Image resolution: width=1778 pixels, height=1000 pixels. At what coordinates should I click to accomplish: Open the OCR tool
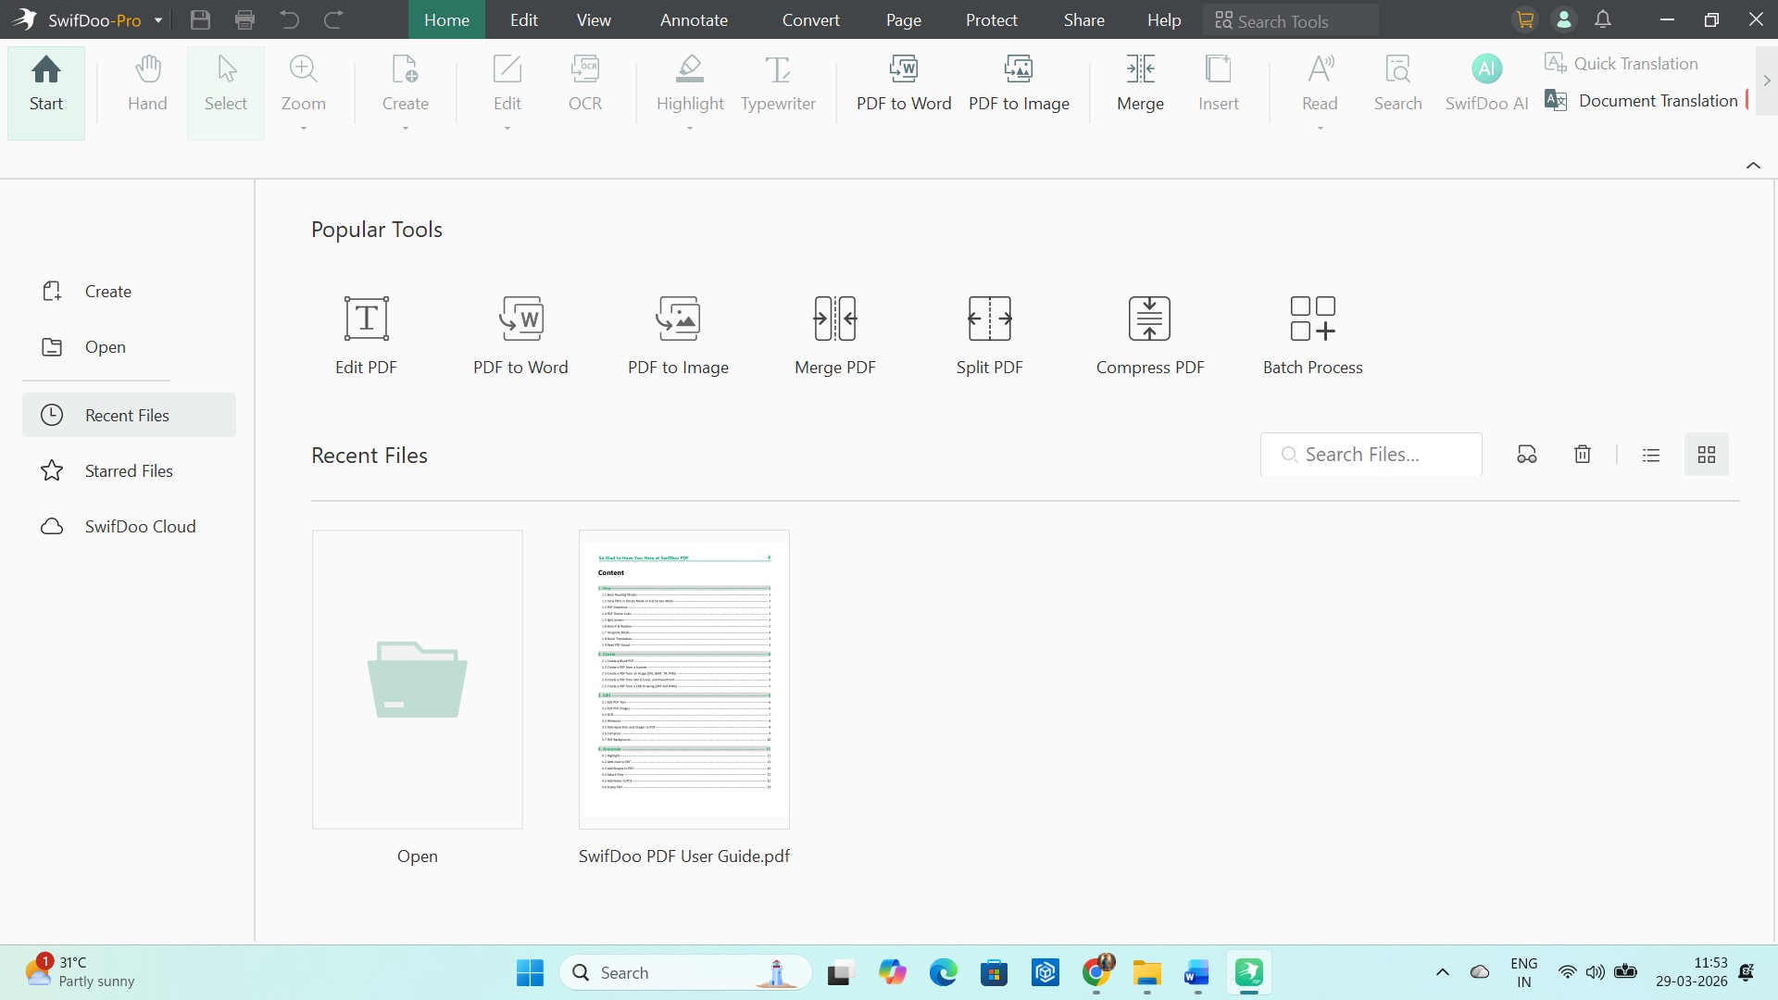tap(584, 83)
